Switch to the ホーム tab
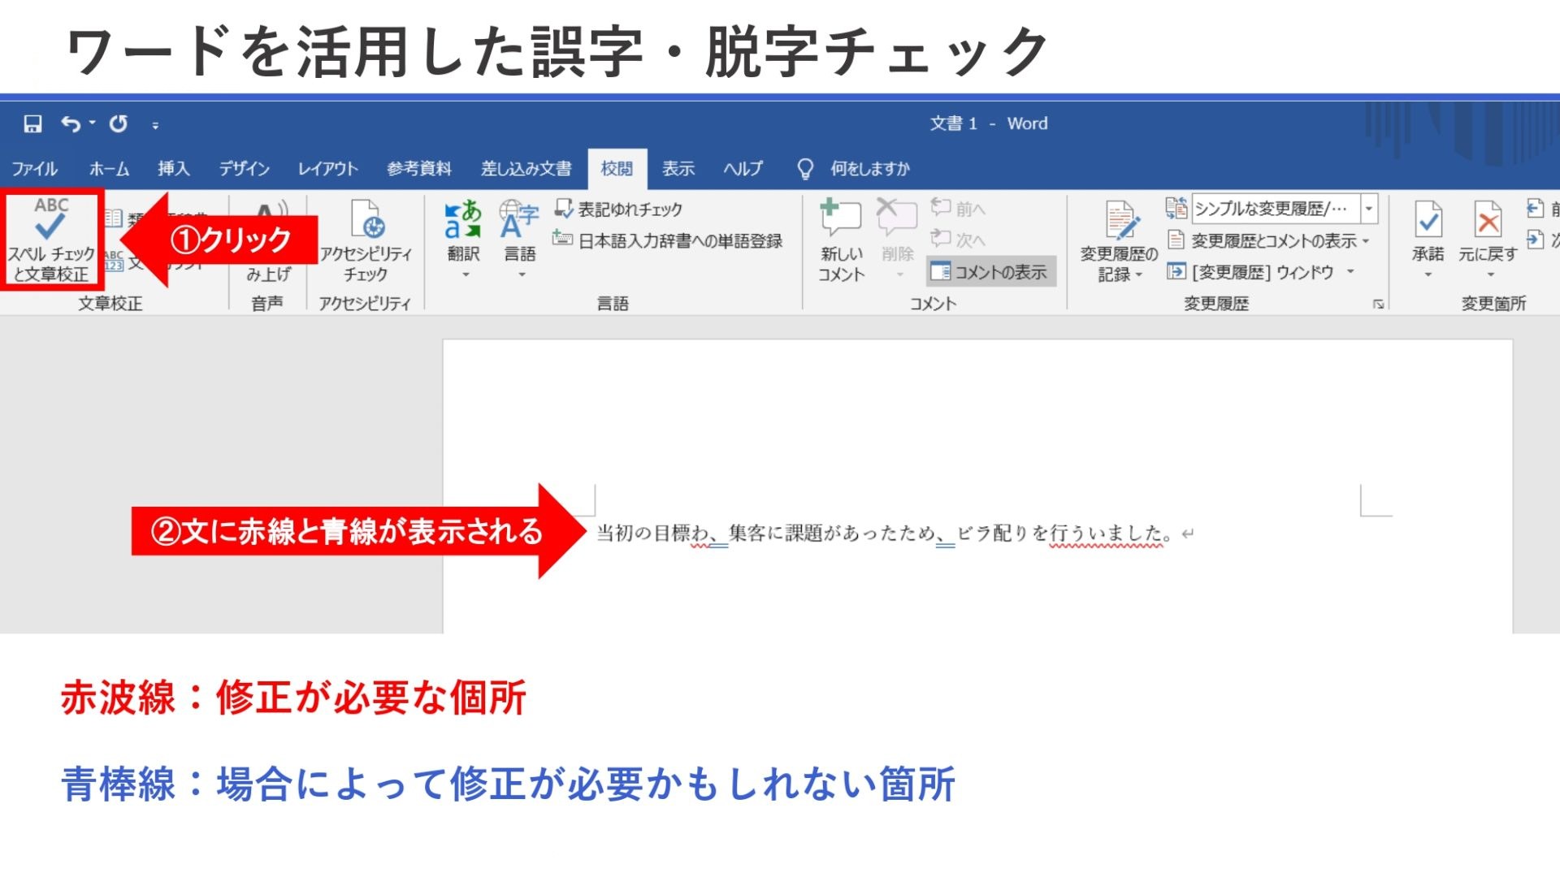This screenshot has width=1560, height=877. [x=109, y=168]
